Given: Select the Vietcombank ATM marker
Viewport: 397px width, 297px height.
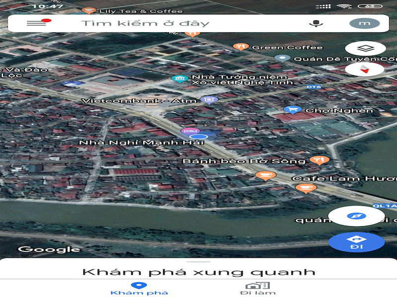Looking at the screenshot, I should click(x=209, y=100).
